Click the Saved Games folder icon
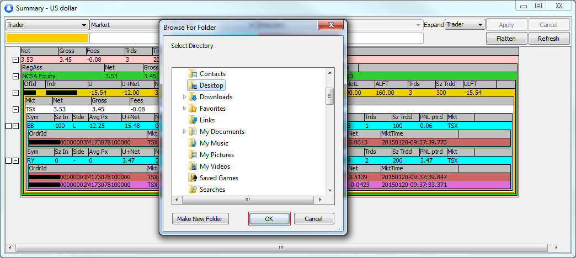 point(193,178)
